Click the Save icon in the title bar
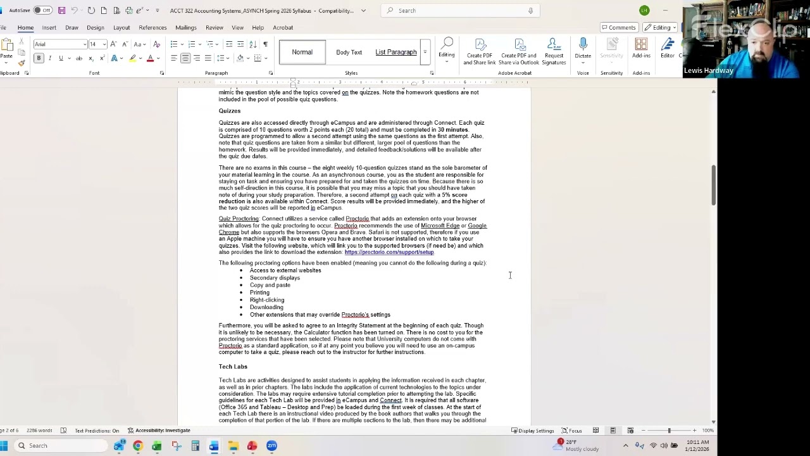 point(61,10)
